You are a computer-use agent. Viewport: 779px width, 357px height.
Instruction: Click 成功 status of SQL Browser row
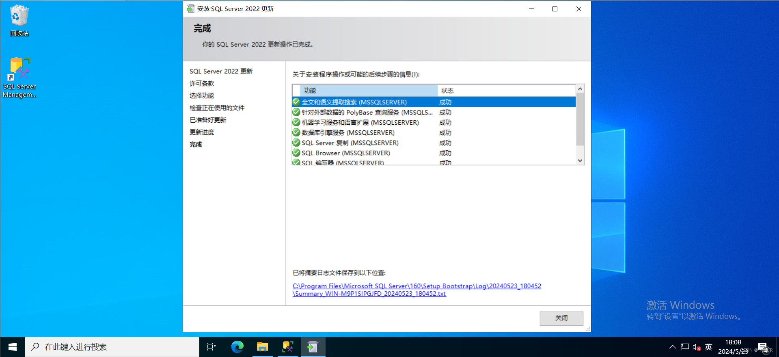click(x=445, y=153)
